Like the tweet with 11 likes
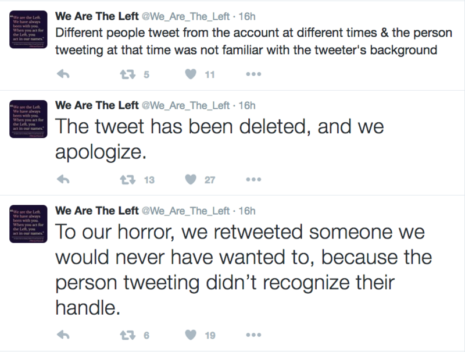 (x=190, y=74)
